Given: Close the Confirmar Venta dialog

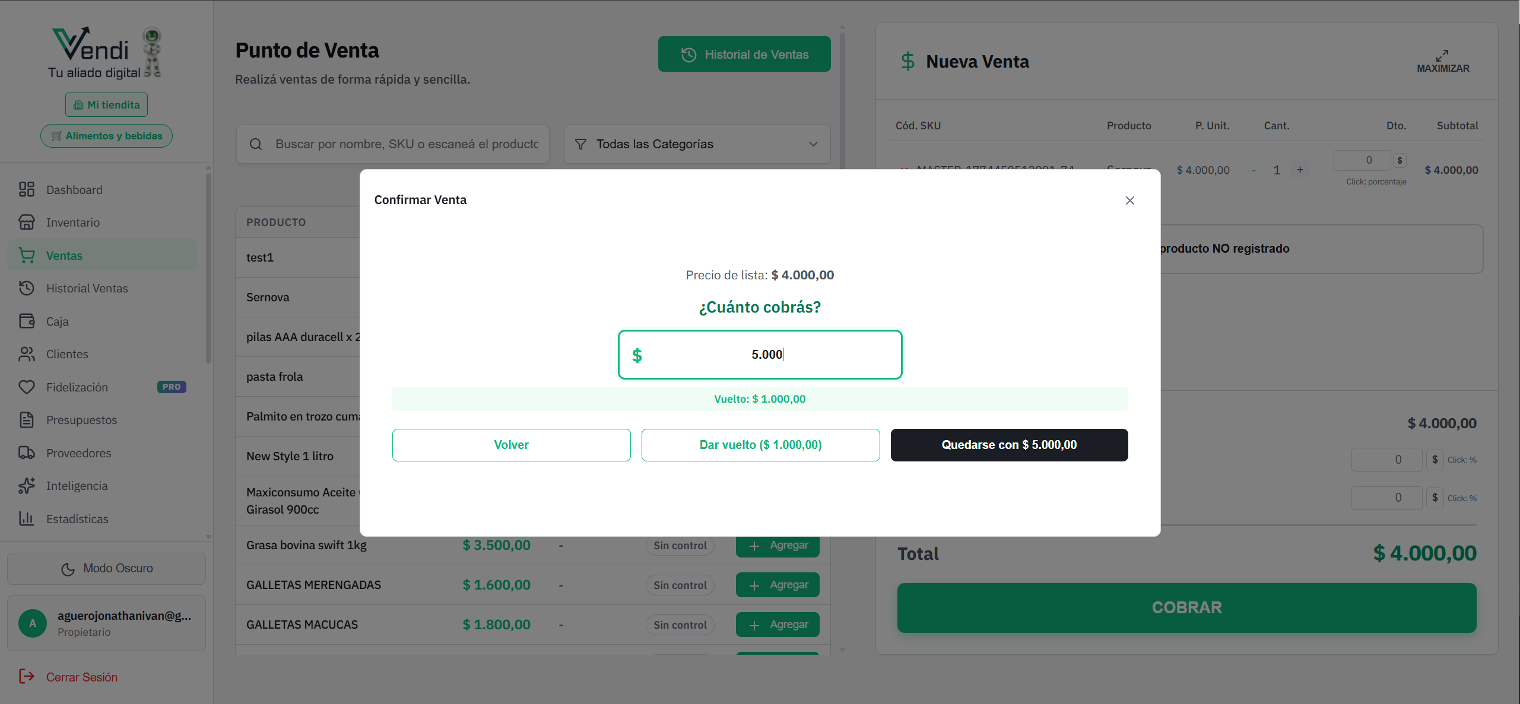Looking at the screenshot, I should [x=1129, y=200].
